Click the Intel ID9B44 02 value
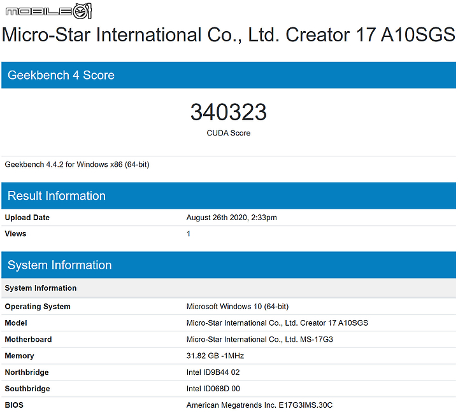The height and width of the screenshot is (418, 458). (x=213, y=372)
